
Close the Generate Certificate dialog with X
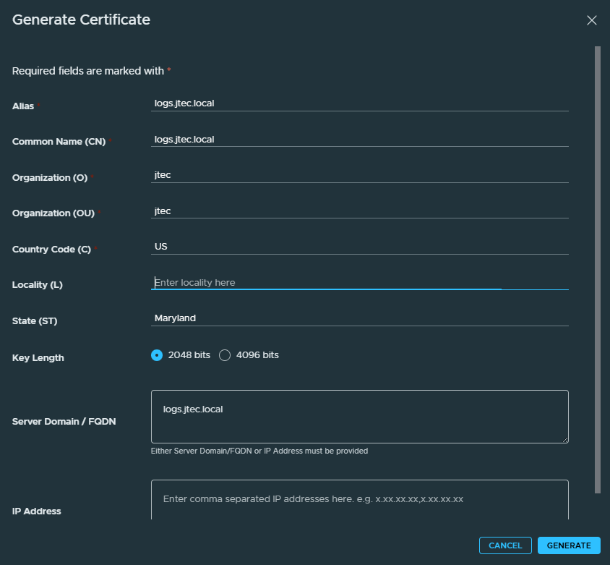pos(592,20)
